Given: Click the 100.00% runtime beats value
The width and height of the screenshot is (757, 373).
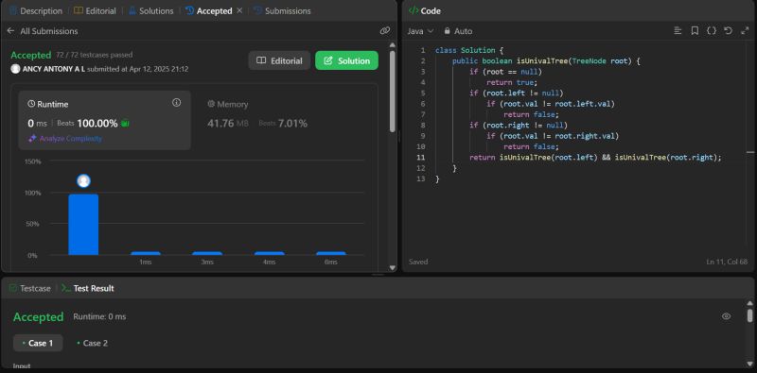Looking at the screenshot, I should point(97,124).
